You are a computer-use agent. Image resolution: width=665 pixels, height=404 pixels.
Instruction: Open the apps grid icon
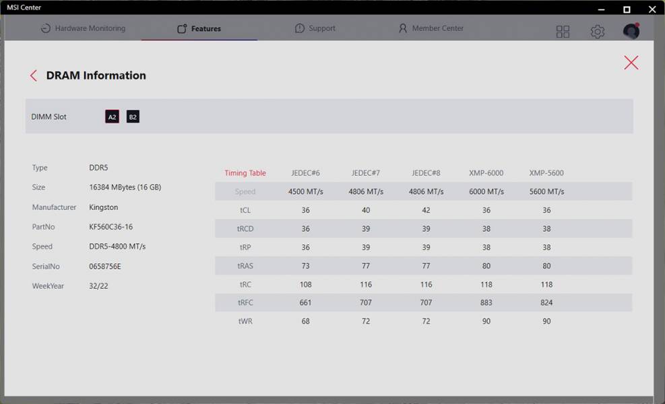tap(563, 32)
